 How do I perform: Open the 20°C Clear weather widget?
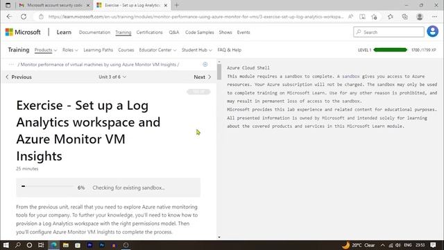point(359,245)
